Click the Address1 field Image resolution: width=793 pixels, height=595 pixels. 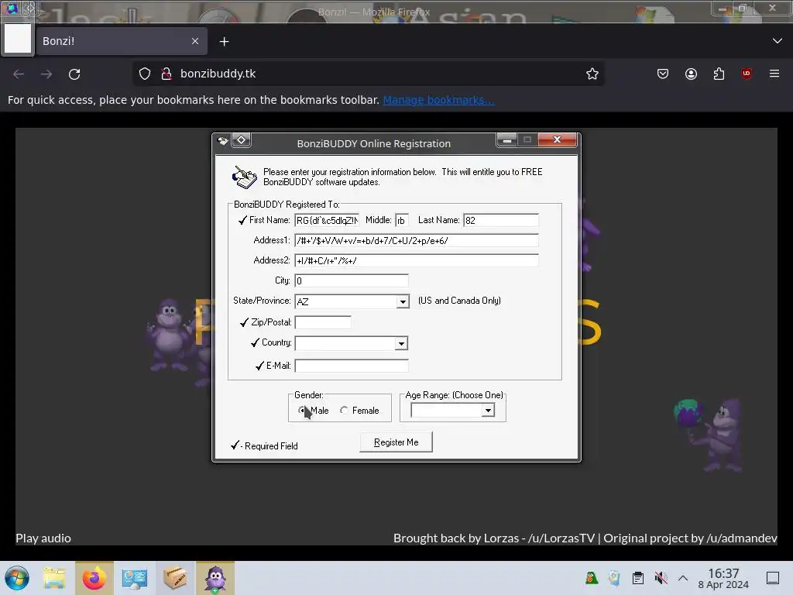click(x=416, y=240)
